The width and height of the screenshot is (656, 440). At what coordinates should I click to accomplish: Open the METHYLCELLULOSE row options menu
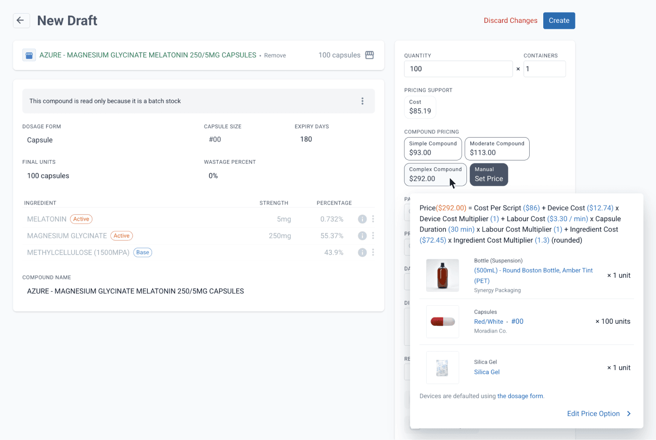coord(373,252)
